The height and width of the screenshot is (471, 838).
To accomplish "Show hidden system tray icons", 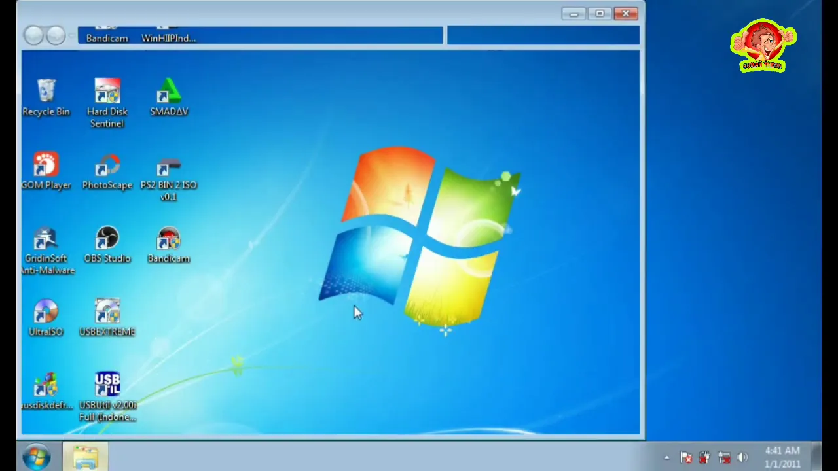I will 666,458.
